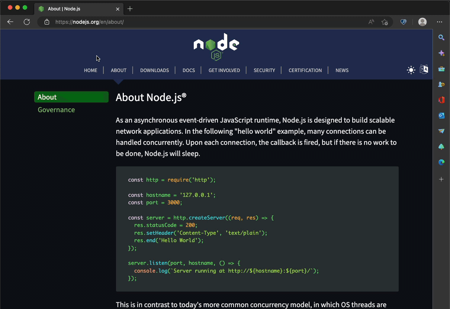The width and height of the screenshot is (450, 309).
Task: Open Drop via the paper plane icon
Action: tap(441, 131)
